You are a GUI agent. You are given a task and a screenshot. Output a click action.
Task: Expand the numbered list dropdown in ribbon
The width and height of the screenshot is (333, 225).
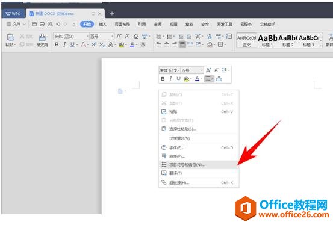[174, 37]
